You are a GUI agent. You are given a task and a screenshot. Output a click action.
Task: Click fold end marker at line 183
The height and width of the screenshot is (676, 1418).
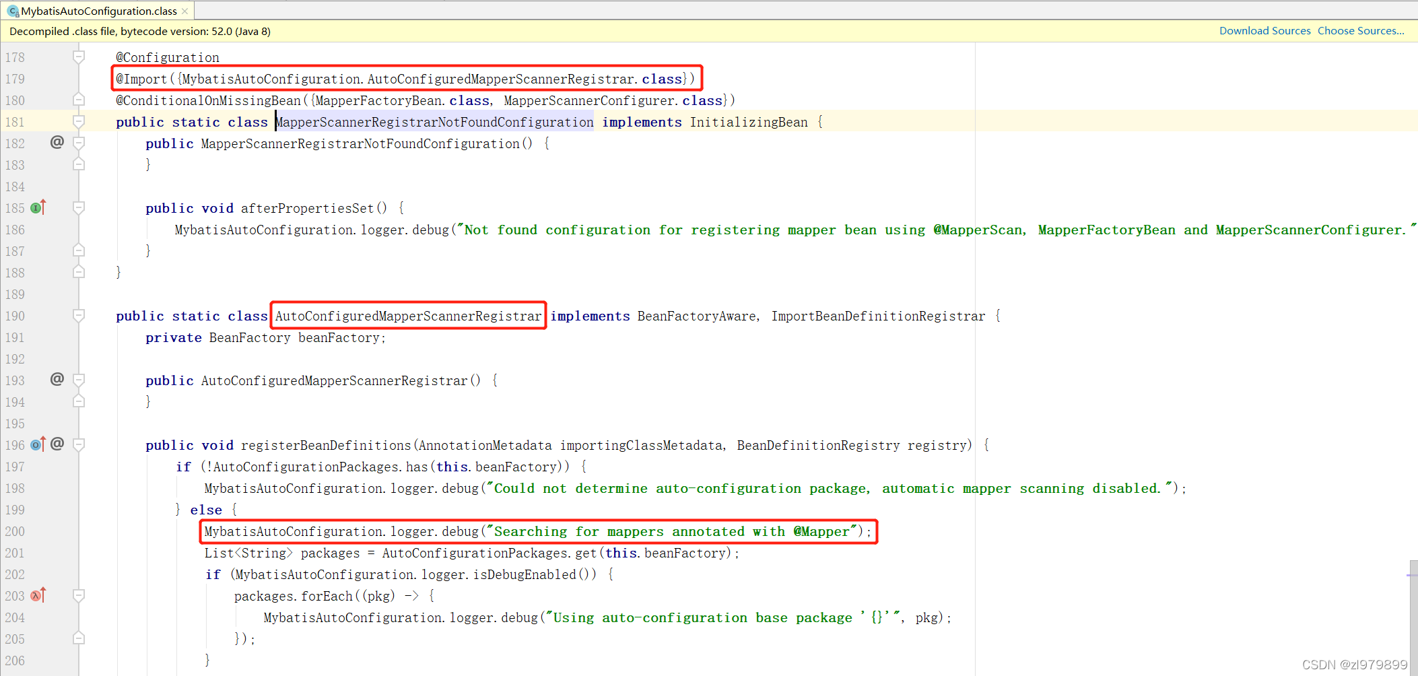[x=79, y=165]
